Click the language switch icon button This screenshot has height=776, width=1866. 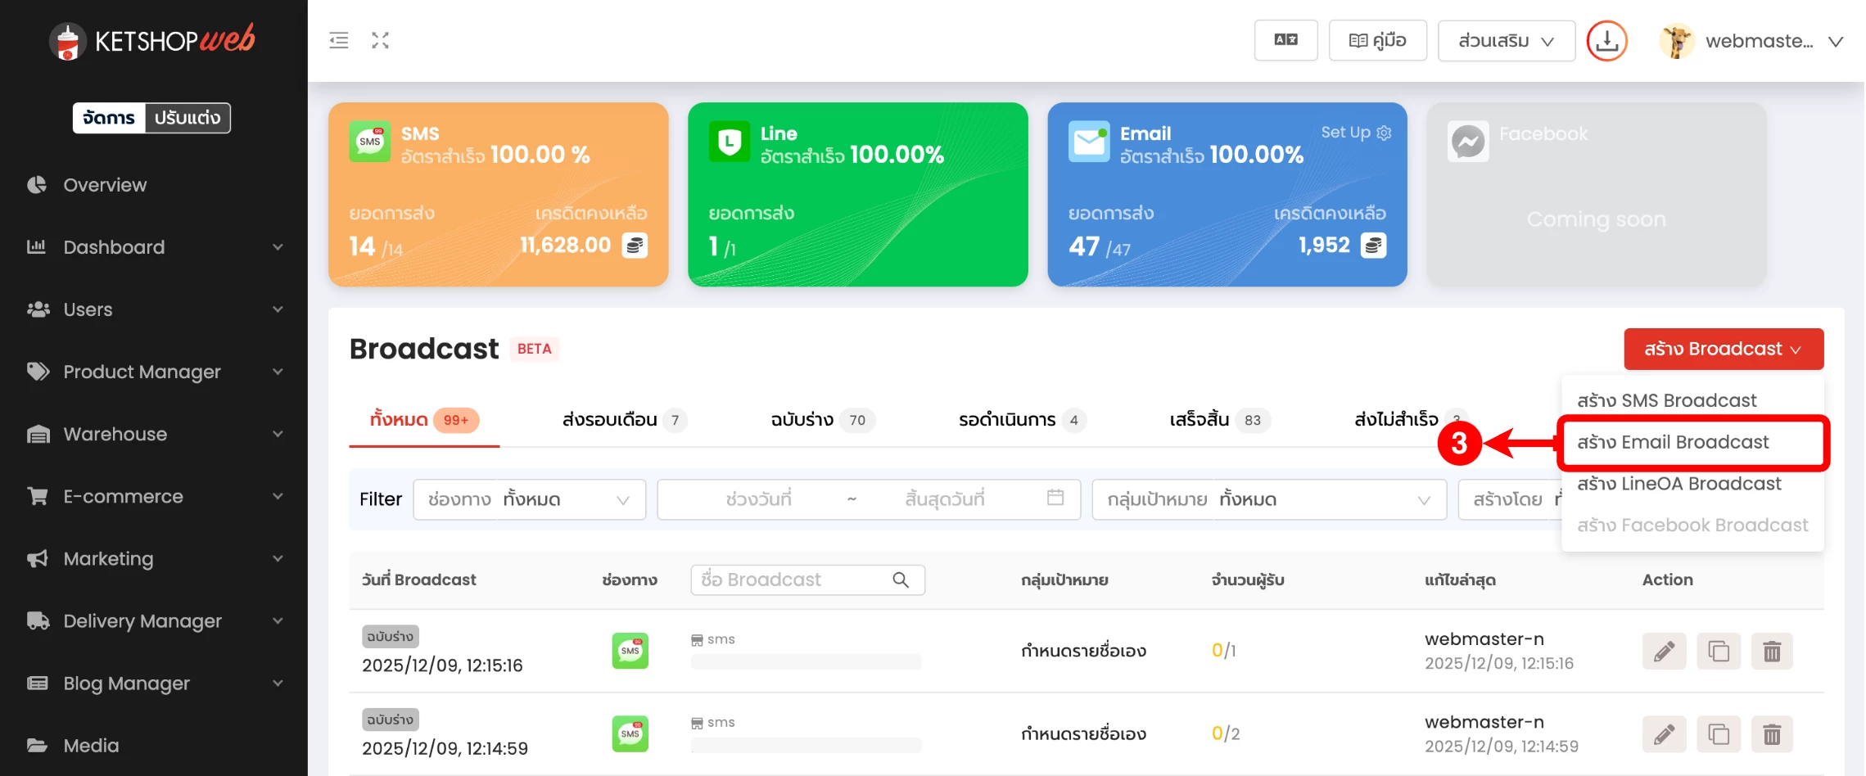1285,40
